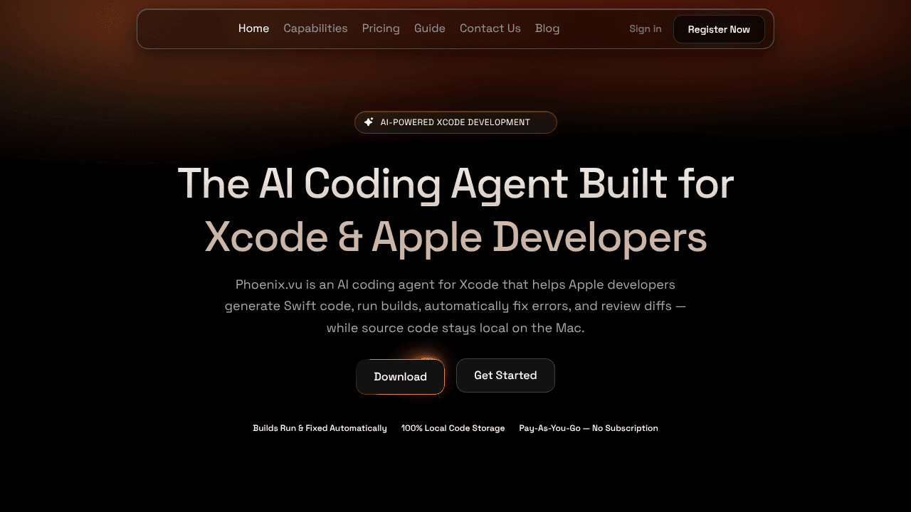Open the Pricing page
The image size is (911, 512).
point(381,28)
